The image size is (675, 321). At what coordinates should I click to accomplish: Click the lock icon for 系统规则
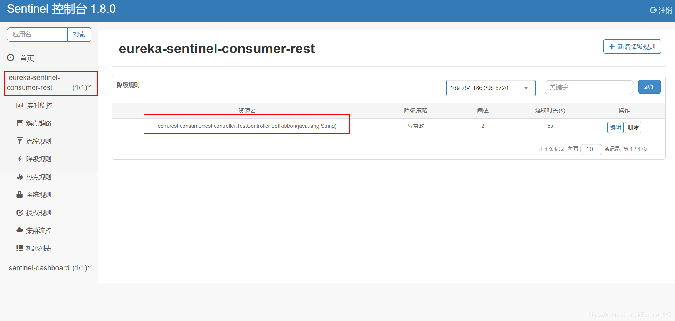tap(20, 195)
